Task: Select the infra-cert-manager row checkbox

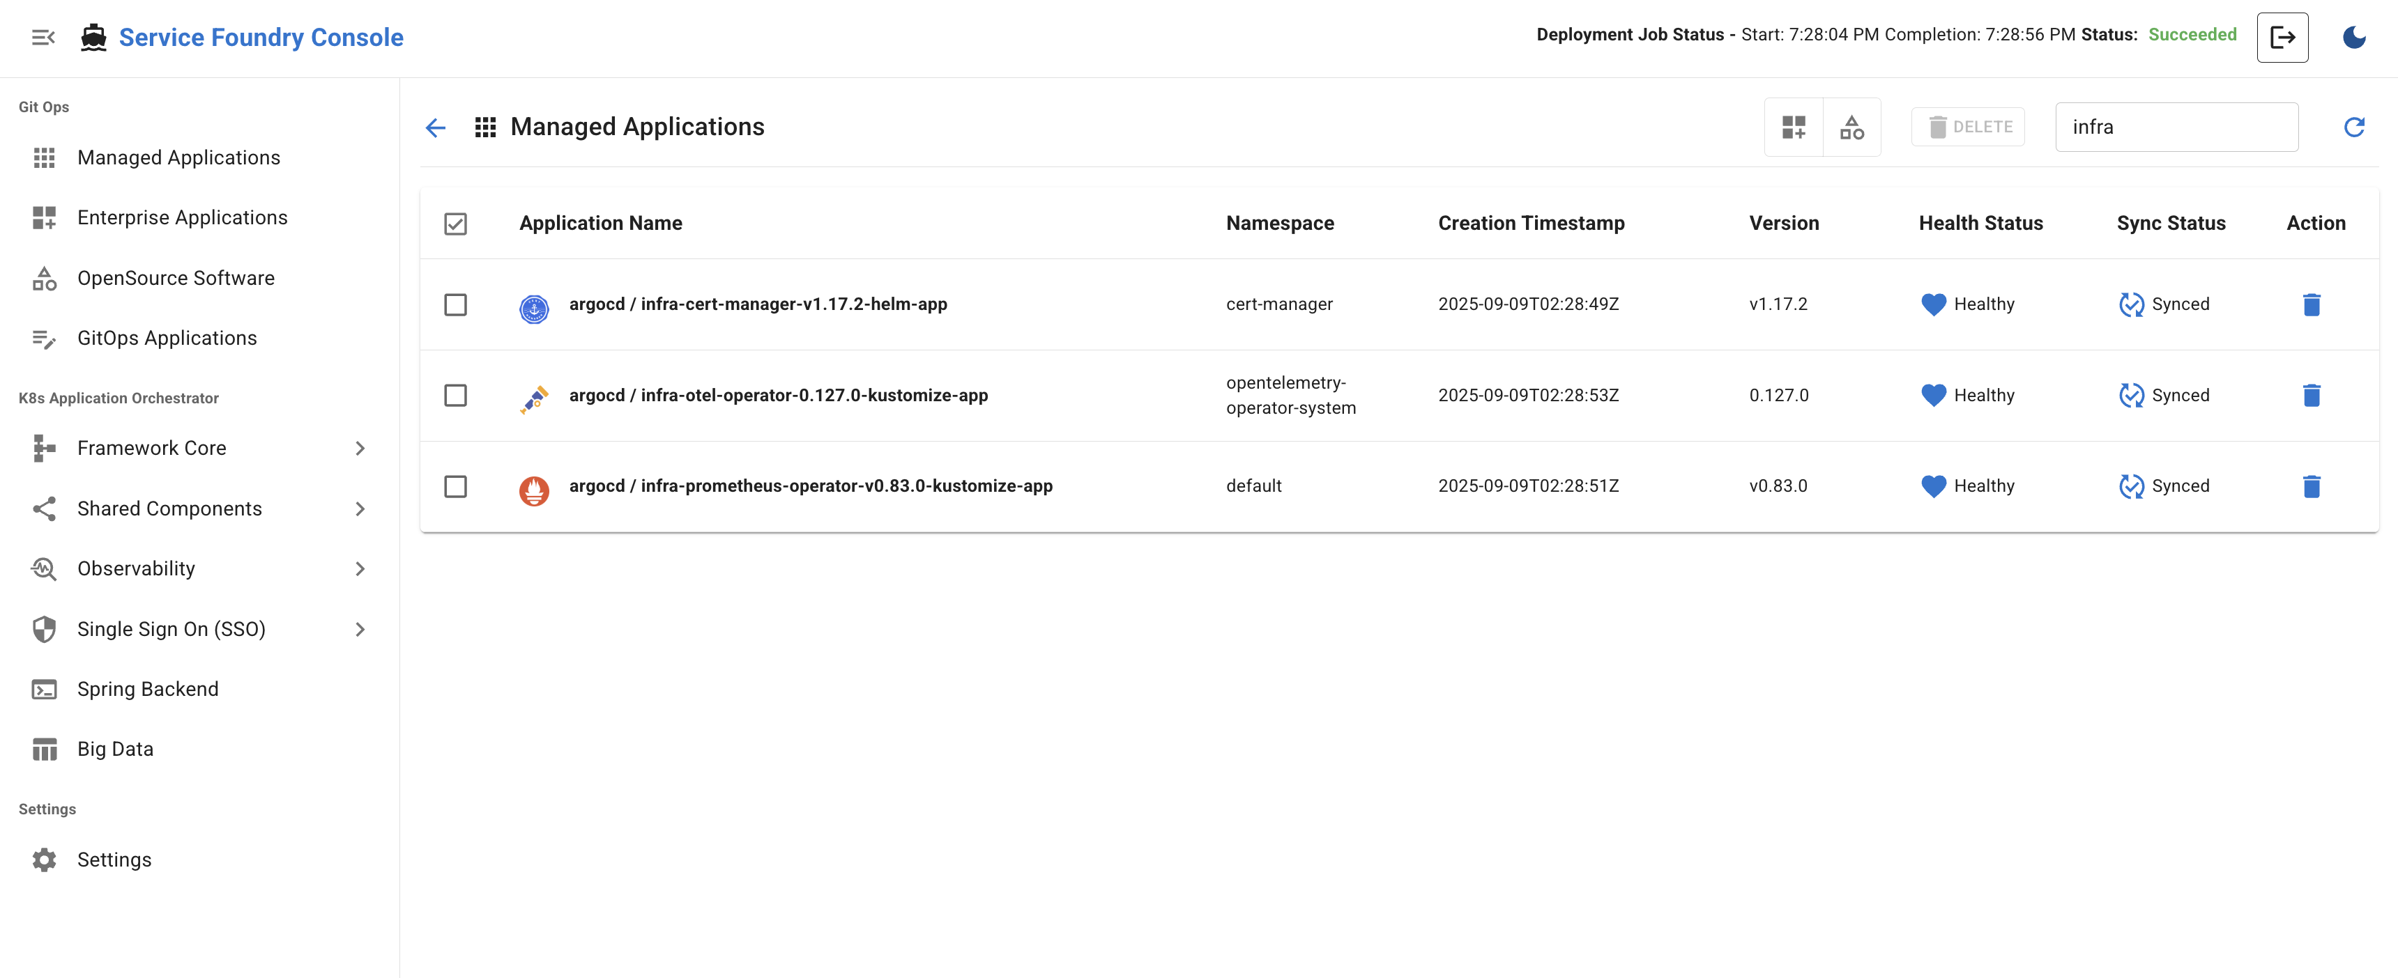Action: click(x=455, y=304)
